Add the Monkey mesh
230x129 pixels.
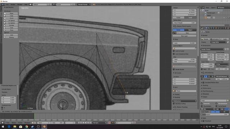click(x=11, y=37)
